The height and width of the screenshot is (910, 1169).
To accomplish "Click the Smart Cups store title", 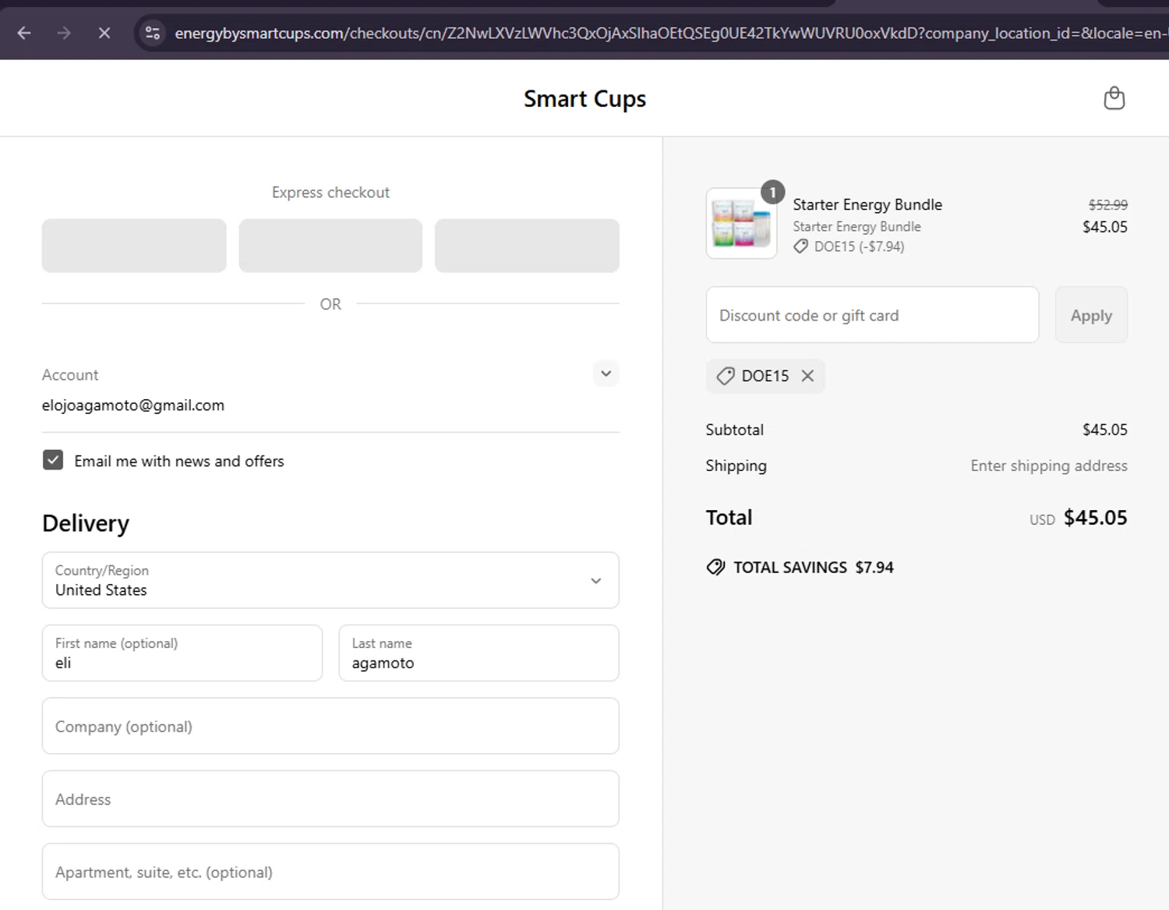I will [x=584, y=99].
